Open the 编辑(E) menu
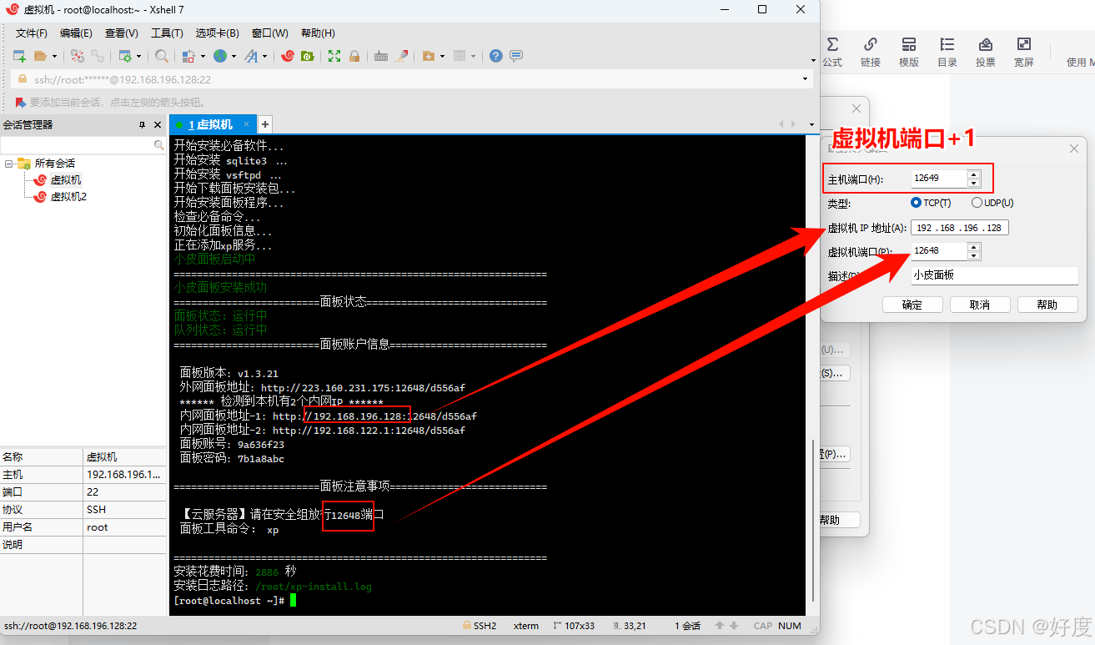This screenshot has width=1095, height=645. (x=76, y=33)
